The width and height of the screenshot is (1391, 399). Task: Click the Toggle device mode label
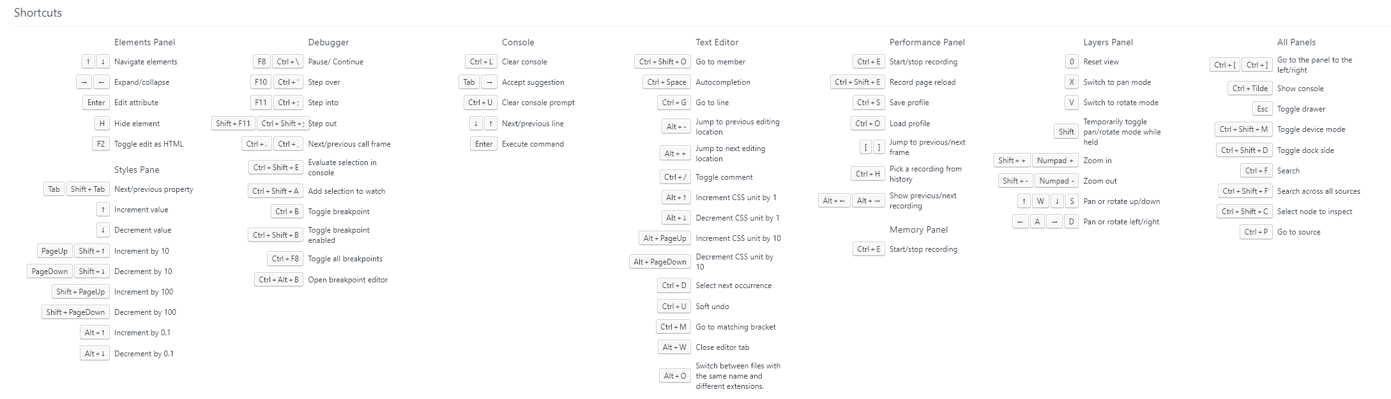pyautogui.click(x=1311, y=129)
